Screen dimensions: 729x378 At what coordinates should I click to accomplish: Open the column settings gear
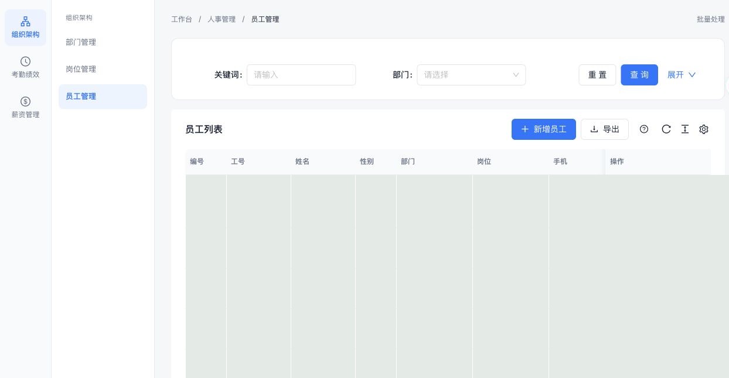tap(704, 129)
